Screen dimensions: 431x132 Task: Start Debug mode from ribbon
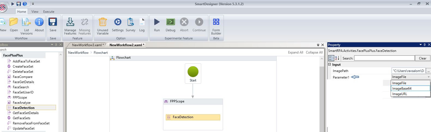[x=170, y=22]
